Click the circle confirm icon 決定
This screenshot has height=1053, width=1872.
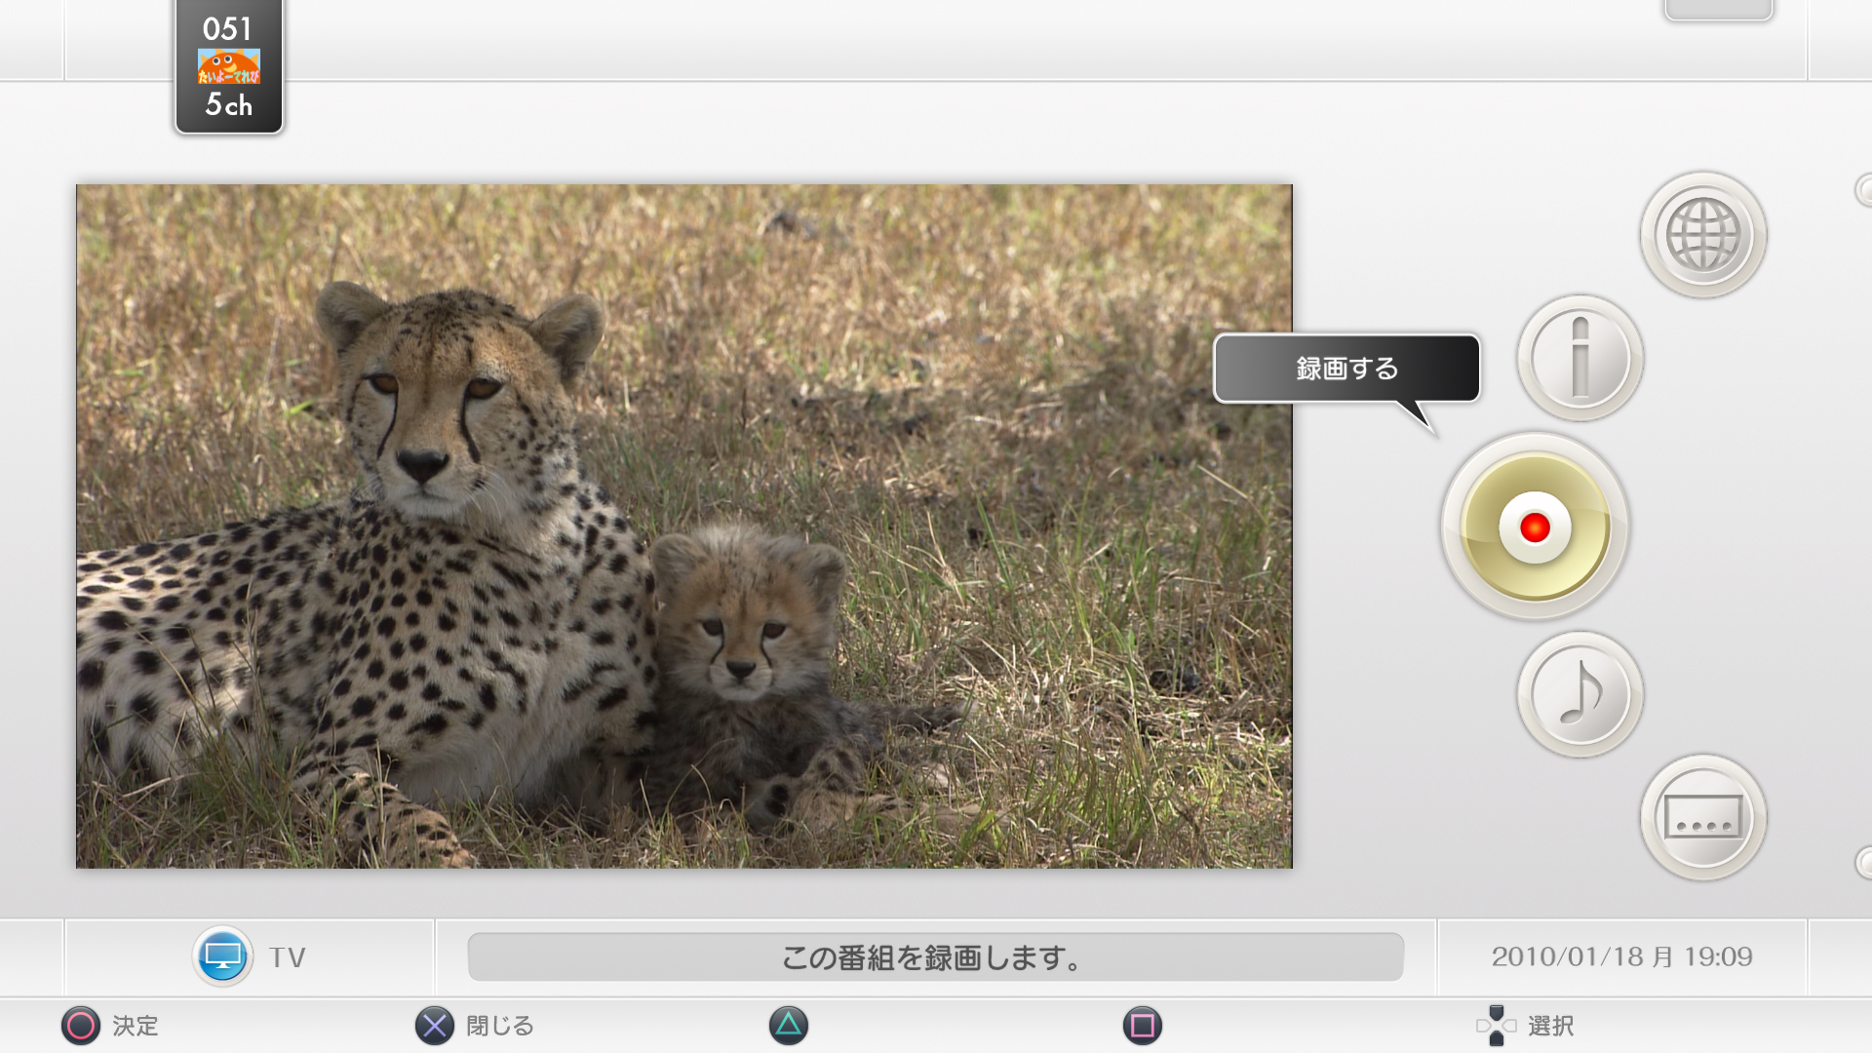(81, 1026)
